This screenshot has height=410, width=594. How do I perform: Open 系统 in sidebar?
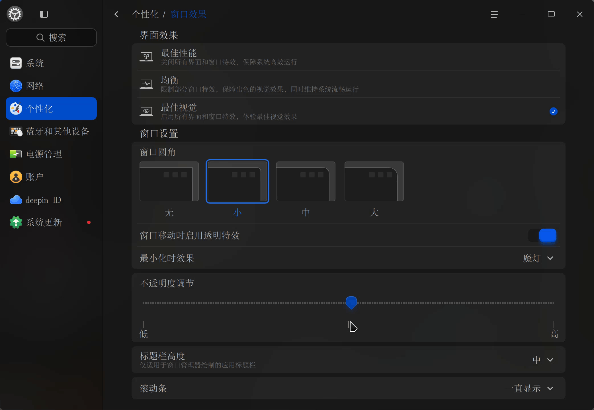click(51, 63)
